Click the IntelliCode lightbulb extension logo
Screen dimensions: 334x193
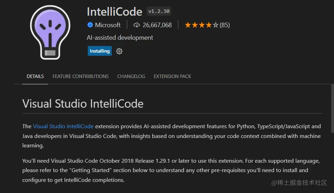[50, 32]
